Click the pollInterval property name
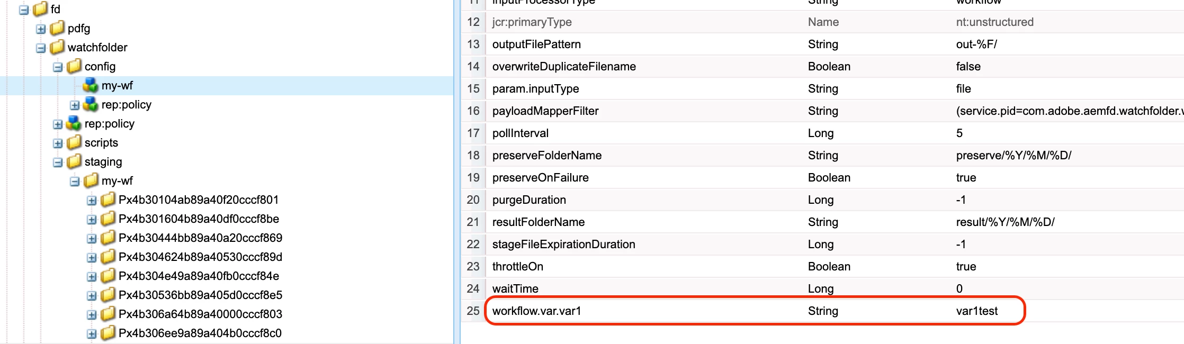 pyautogui.click(x=521, y=133)
